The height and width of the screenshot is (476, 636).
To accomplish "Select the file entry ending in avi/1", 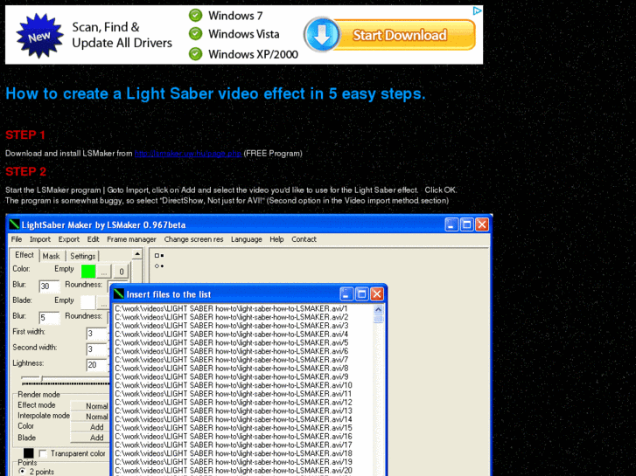I will click(x=231, y=308).
